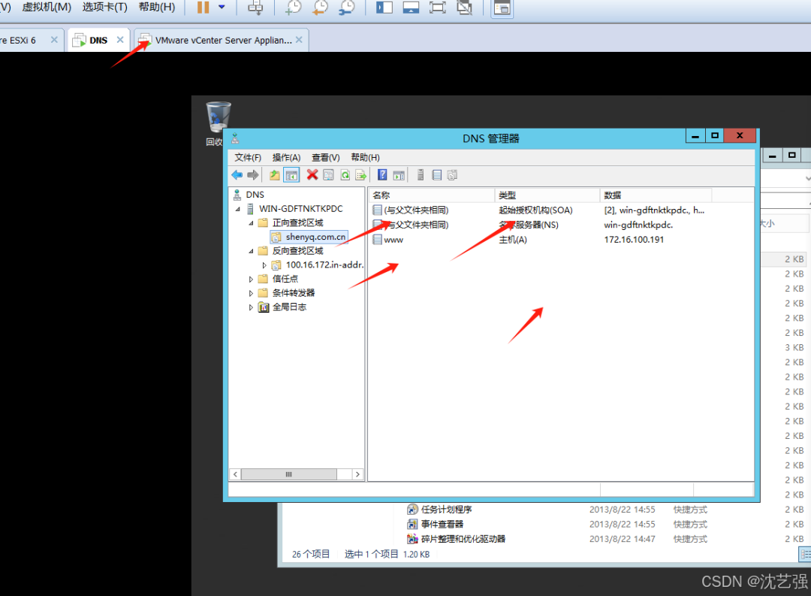
Task: Click the blue Help question mark icon
Action: click(382, 175)
